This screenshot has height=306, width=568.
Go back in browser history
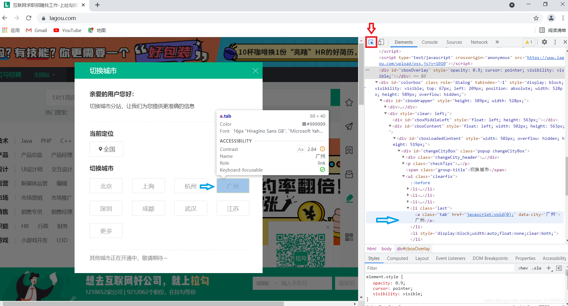coord(5,18)
